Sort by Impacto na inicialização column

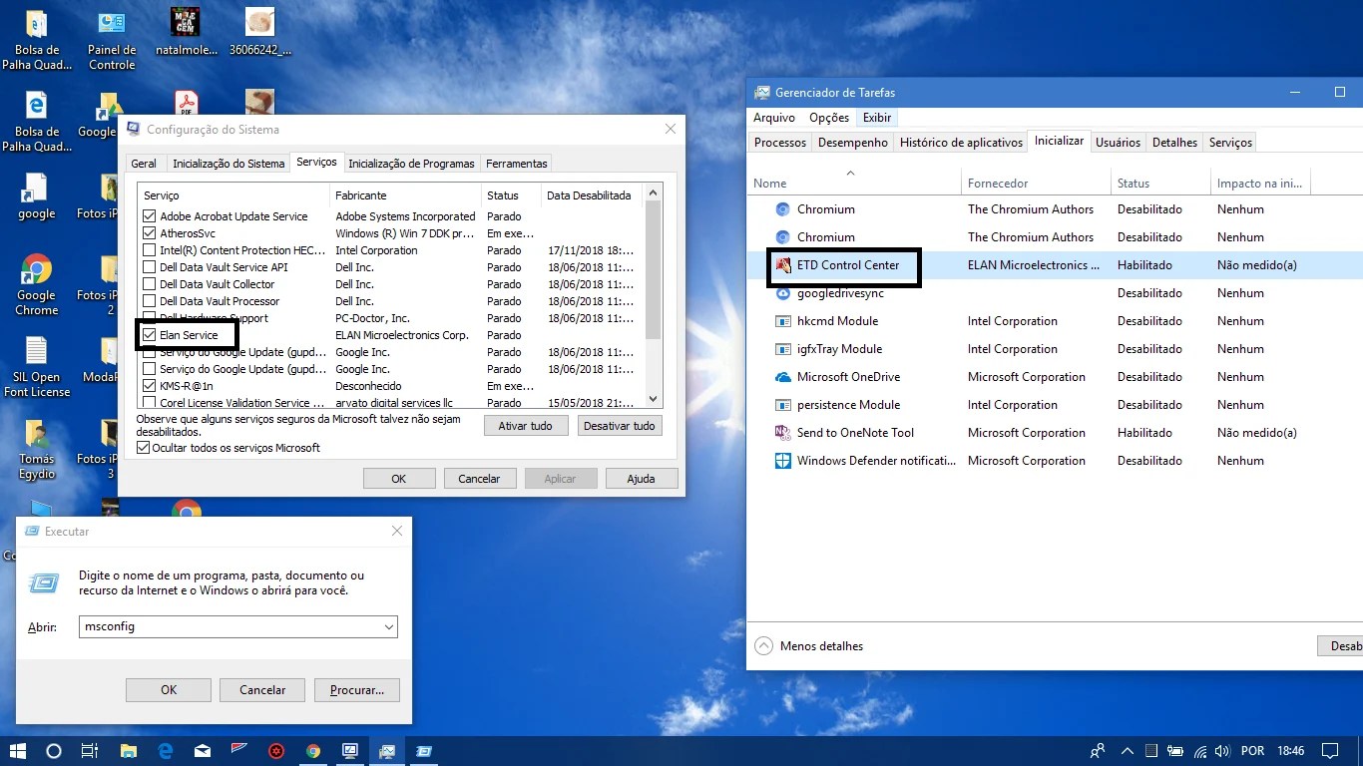[1259, 184]
